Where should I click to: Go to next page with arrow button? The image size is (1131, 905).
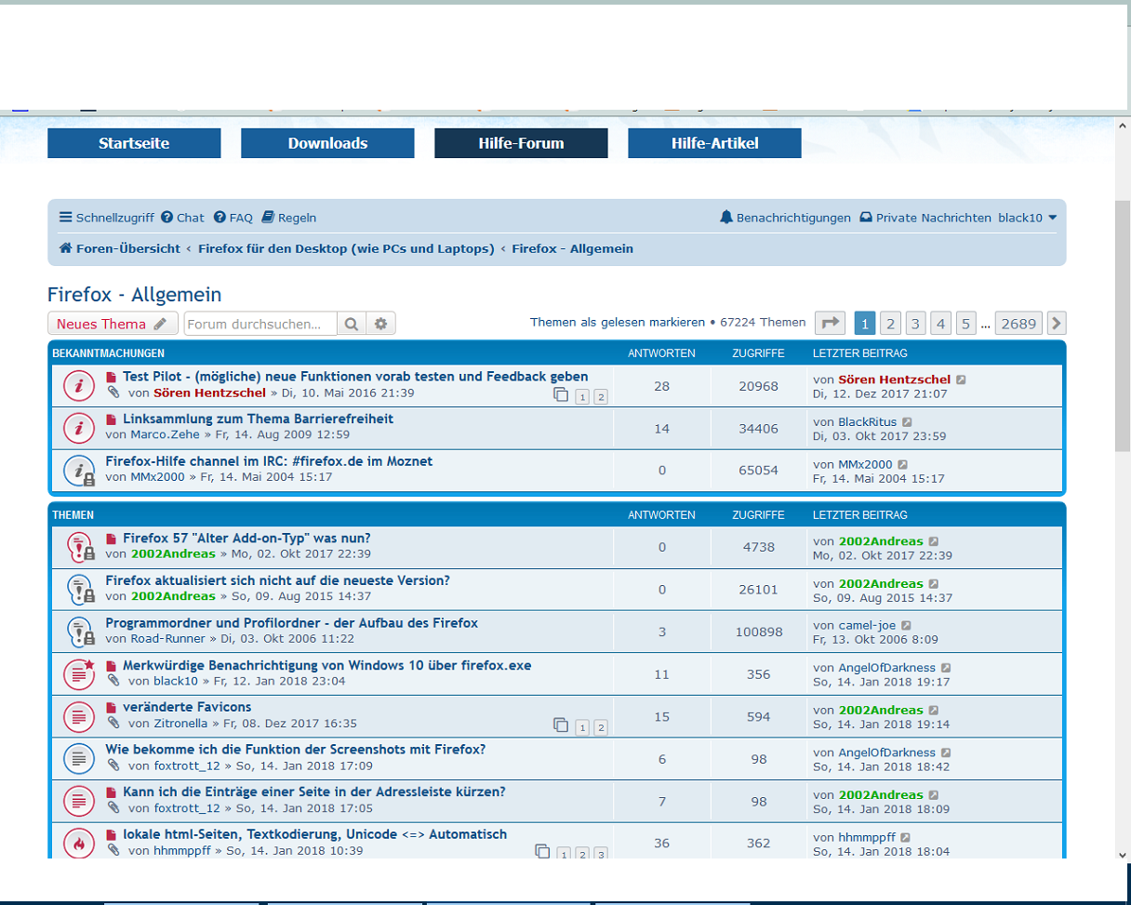pos(1056,323)
